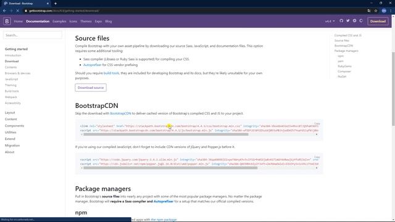The image size is (395, 222).
Task: Click the Bootstrap B logo
Action: (7, 21)
